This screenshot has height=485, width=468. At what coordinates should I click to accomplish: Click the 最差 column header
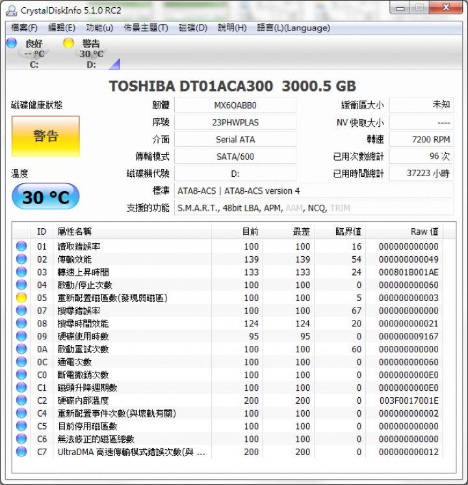pyautogui.click(x=289, y=231)
